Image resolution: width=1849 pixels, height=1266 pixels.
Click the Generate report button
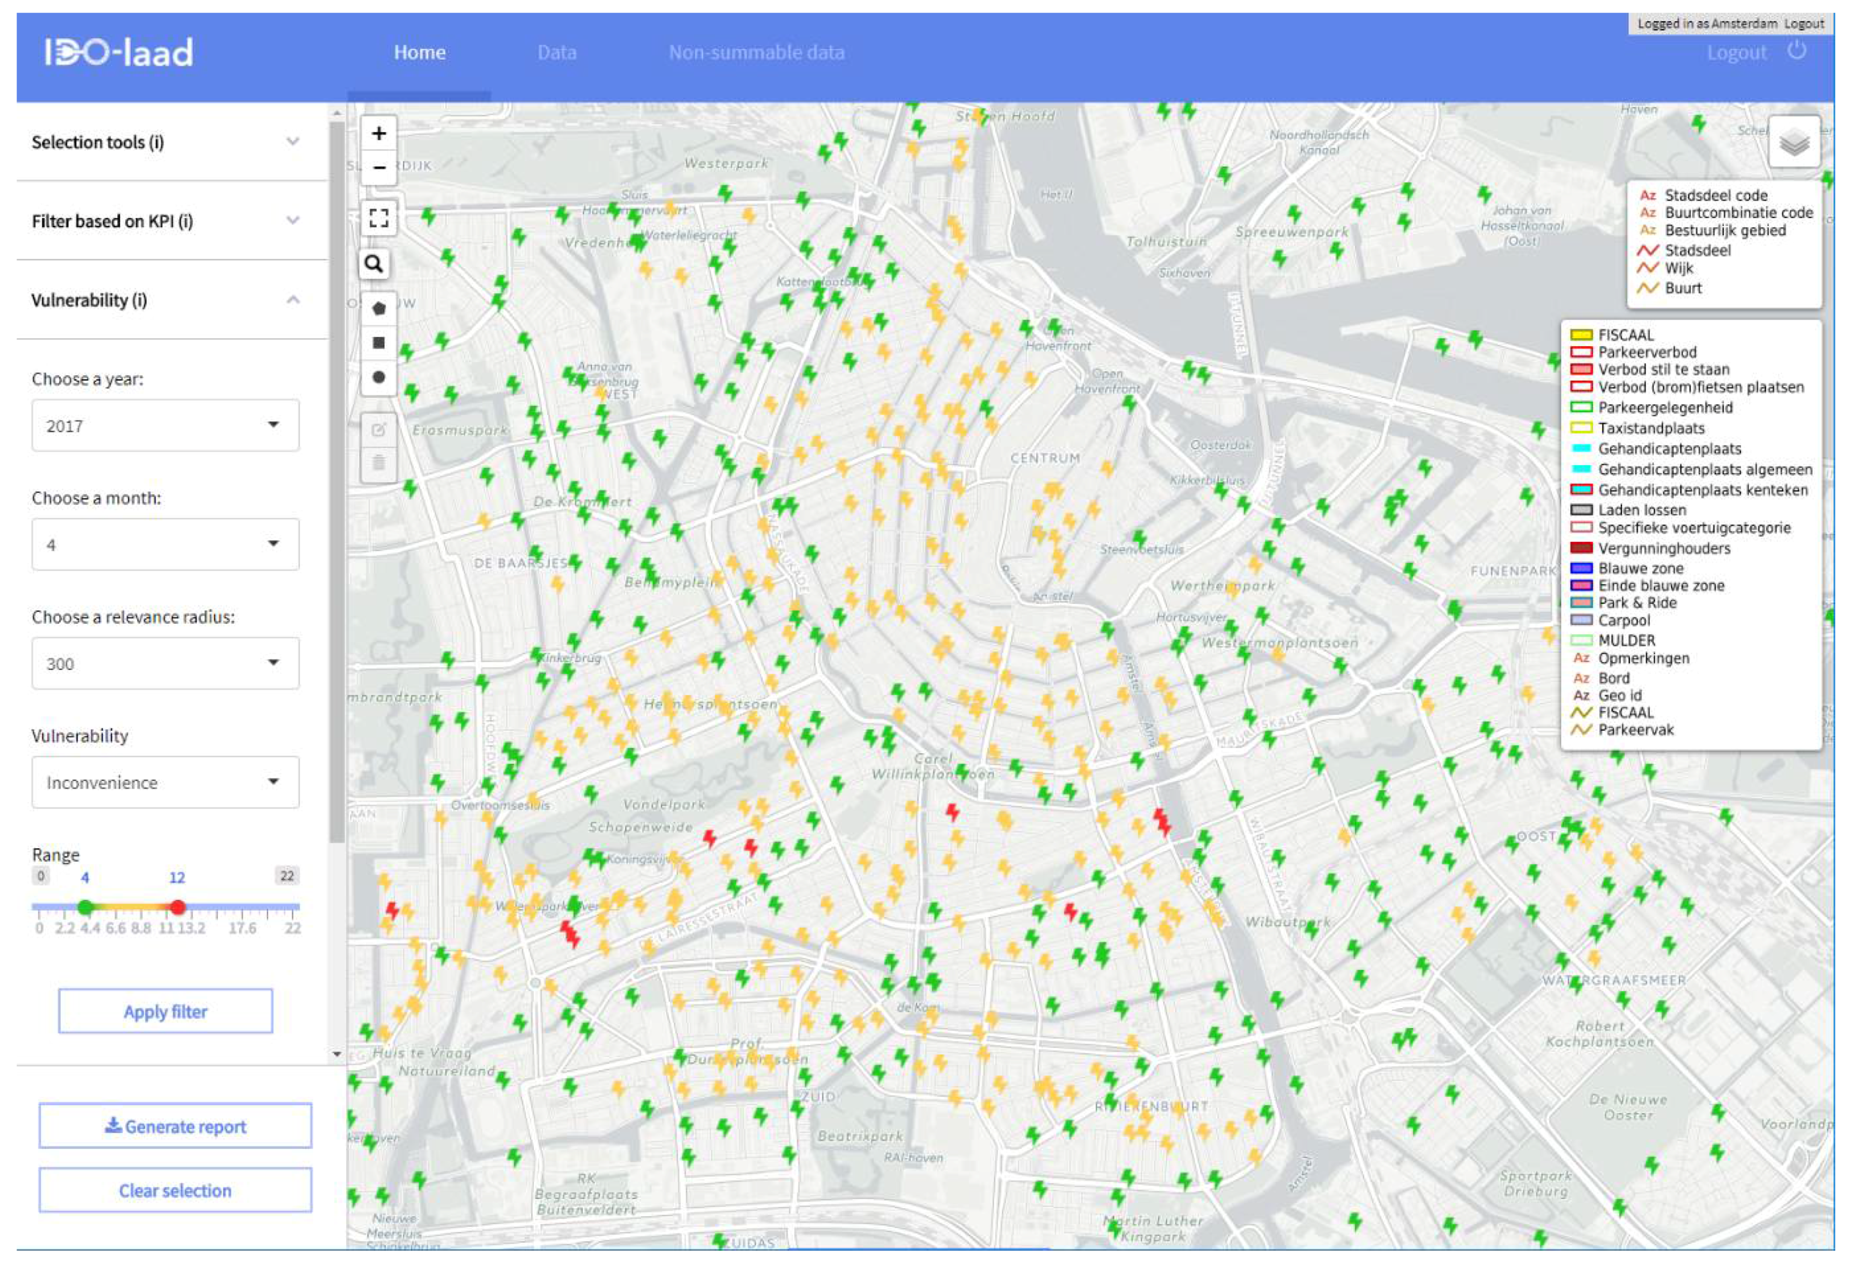(175, 1126)
